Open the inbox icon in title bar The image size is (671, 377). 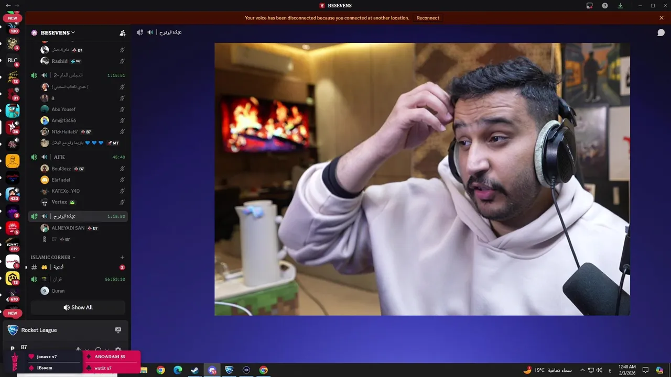pyautogui.click(x=590, y=6)
